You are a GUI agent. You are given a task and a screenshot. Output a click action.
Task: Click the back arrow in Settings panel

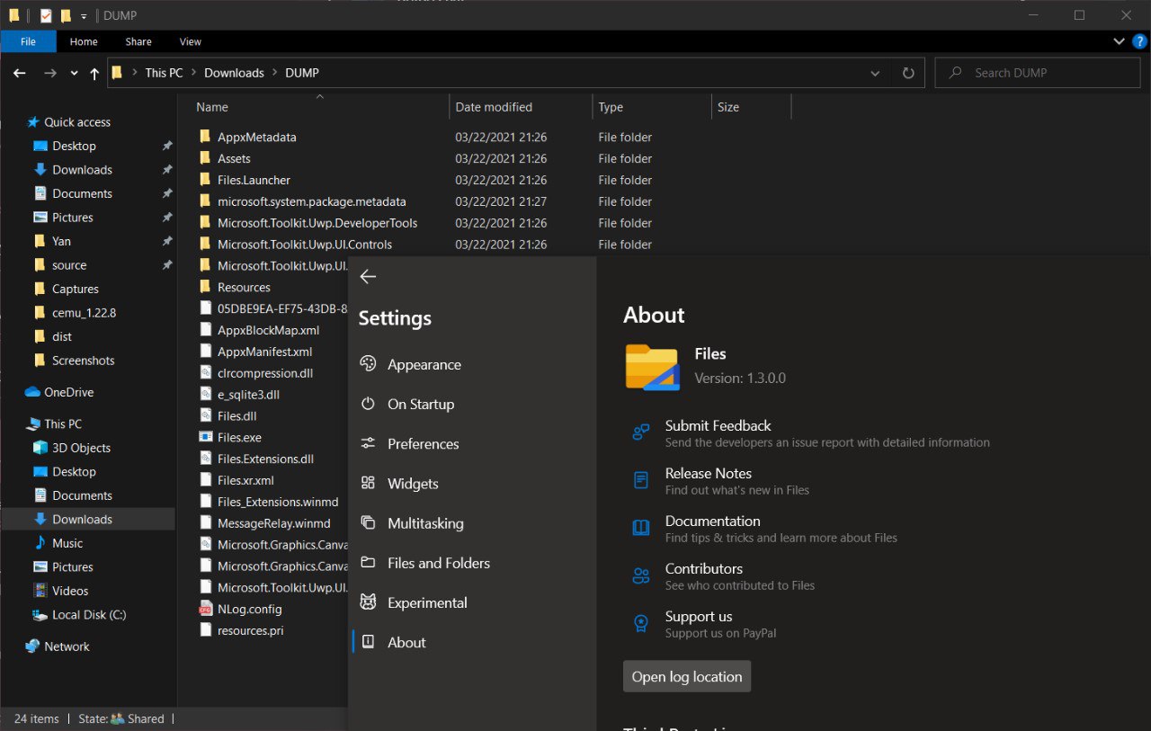pyautogui.click(x=368, y=277)
